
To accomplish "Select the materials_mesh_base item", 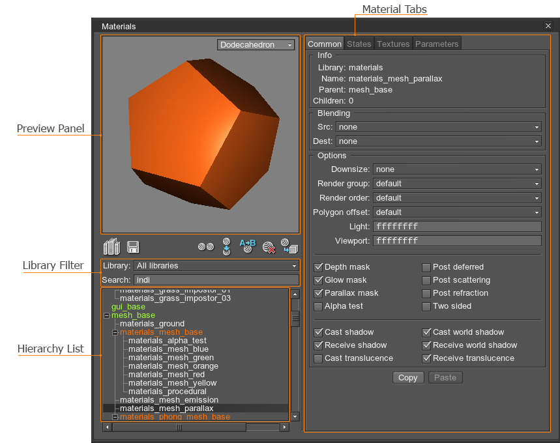I will 161,332.
